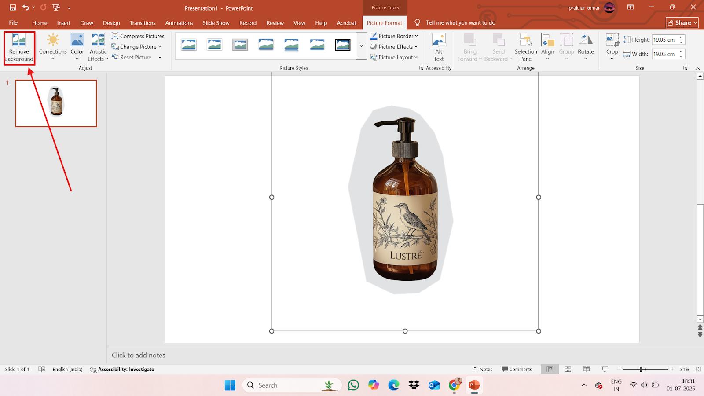Open the Color adjustment gallery
The image size is (704, 396).
77,48
